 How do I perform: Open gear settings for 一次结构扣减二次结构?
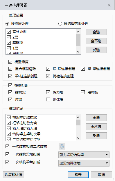(62, 146)
